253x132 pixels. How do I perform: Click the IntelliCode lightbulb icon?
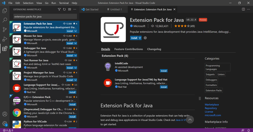pyautogui.click(x=108, y=67)
